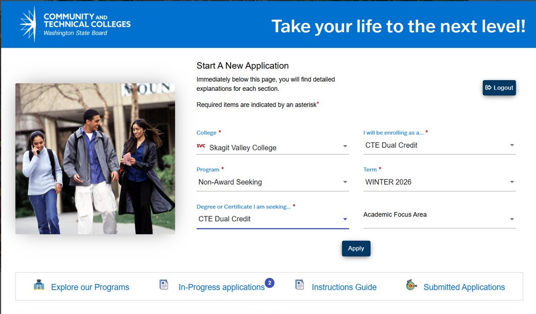
Task: Open the Academic Focus Area dropdown
Action: point(512,218)
